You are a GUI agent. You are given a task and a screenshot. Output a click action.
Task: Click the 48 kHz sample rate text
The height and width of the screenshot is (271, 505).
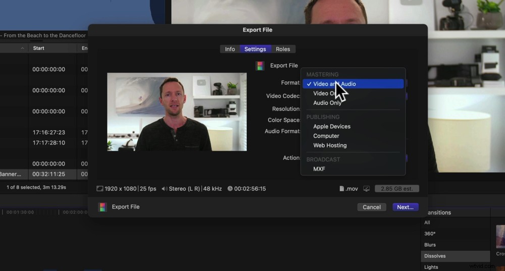point(213,189)
